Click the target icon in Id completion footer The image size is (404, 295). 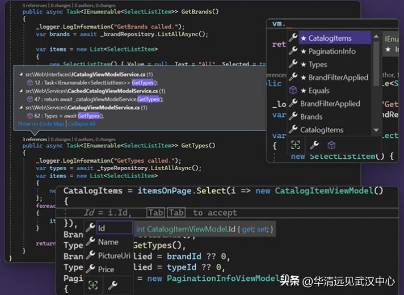[93, 285]
